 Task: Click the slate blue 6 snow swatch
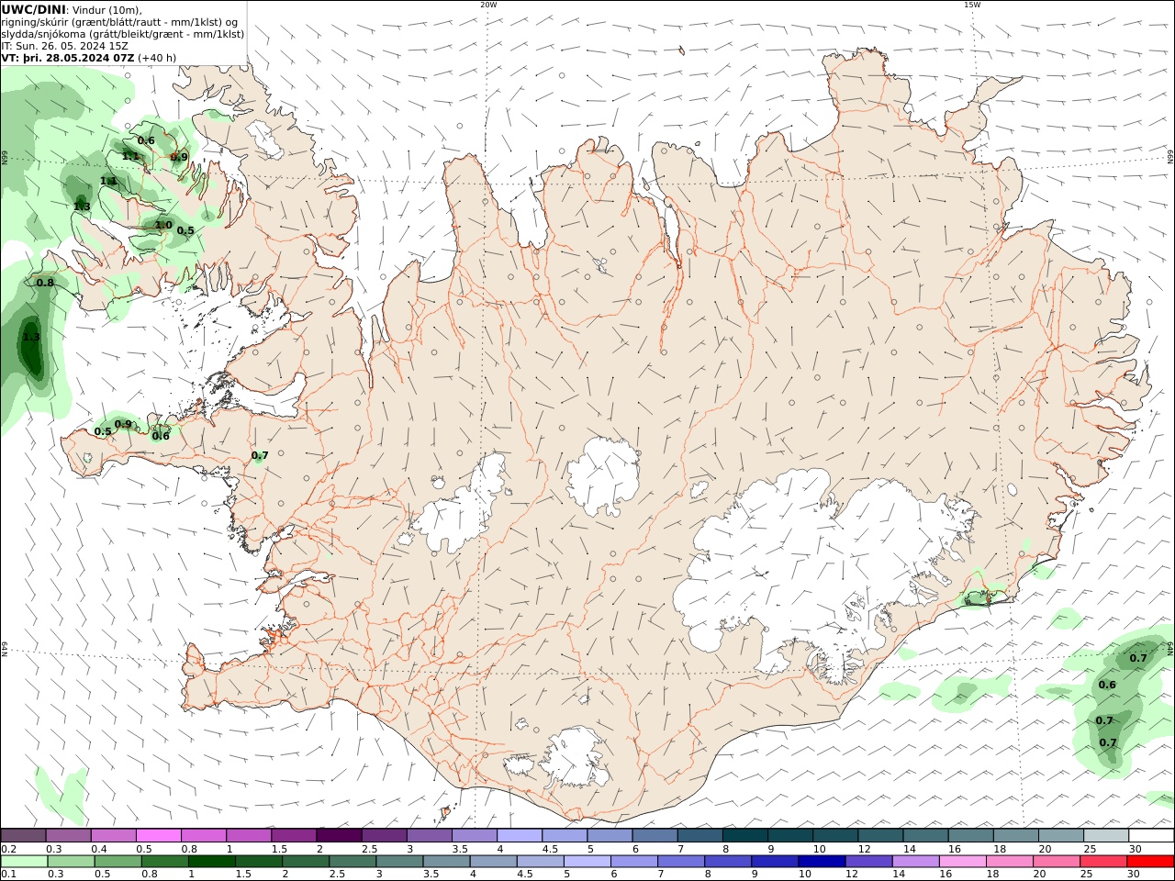point(655,835)
